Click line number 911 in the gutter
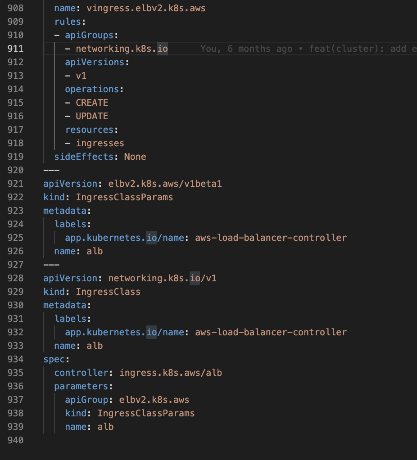 (16, 49)
